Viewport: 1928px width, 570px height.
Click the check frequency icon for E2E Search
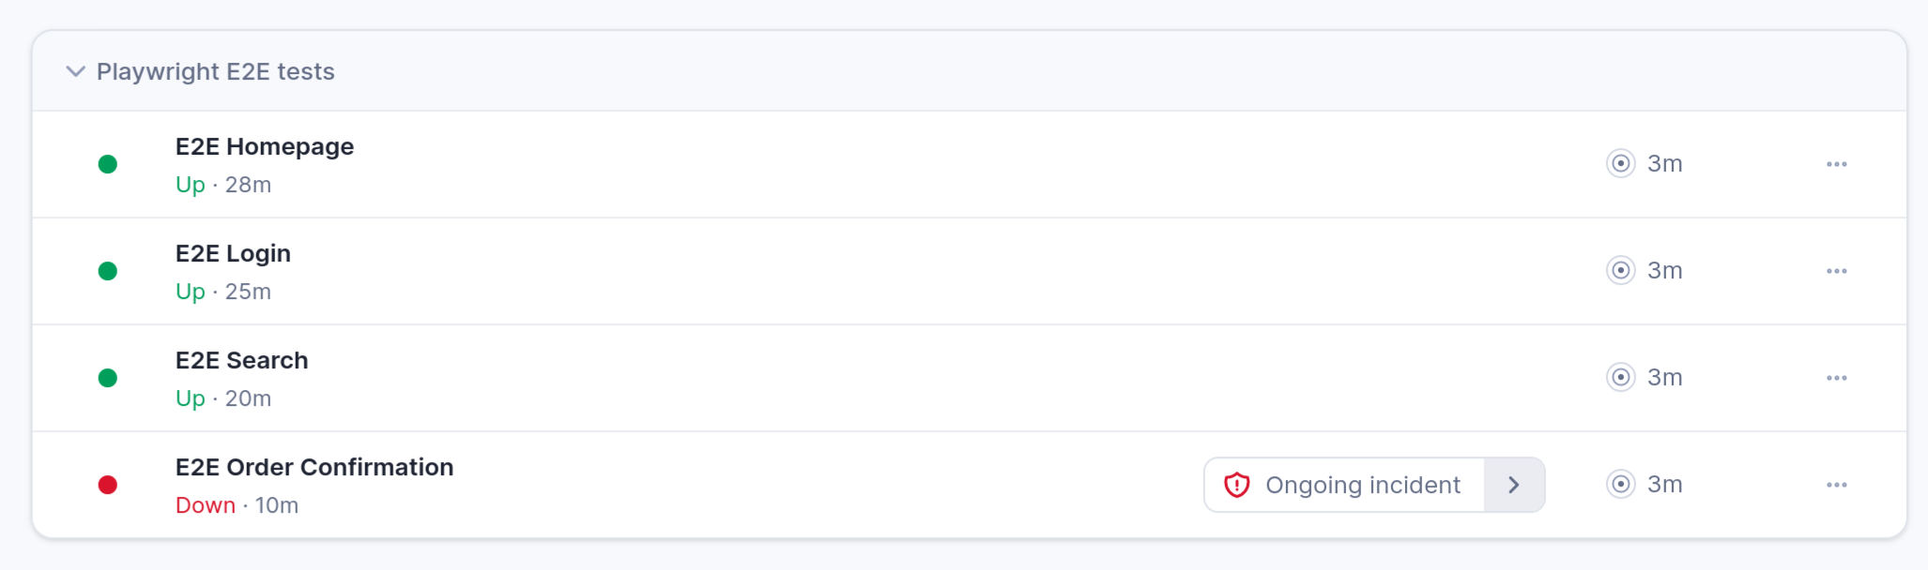pyautogui.click(x=1621, y=378)
